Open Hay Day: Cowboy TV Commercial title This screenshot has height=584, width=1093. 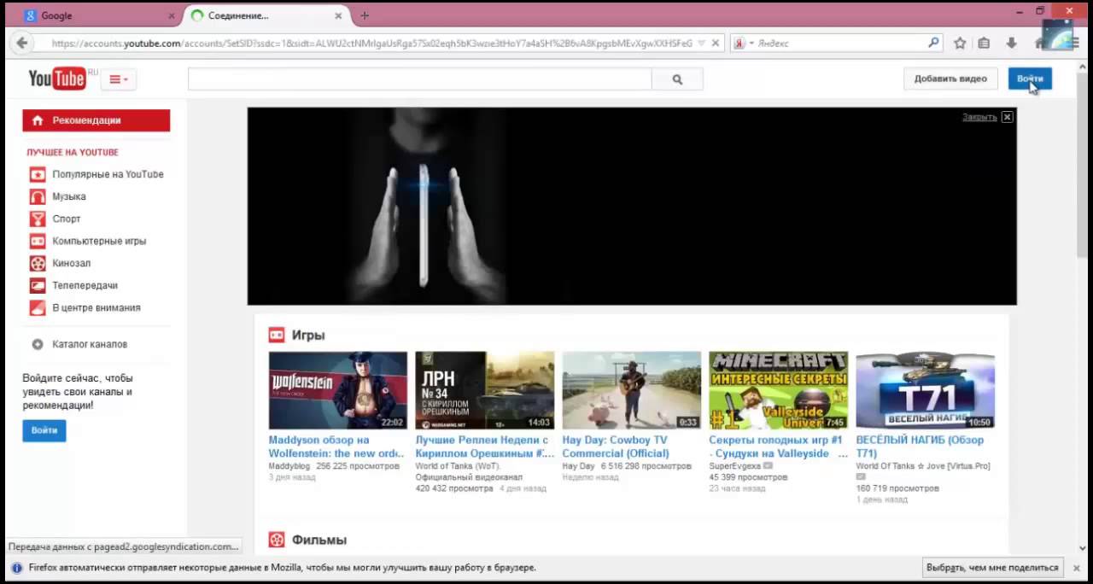616,447
